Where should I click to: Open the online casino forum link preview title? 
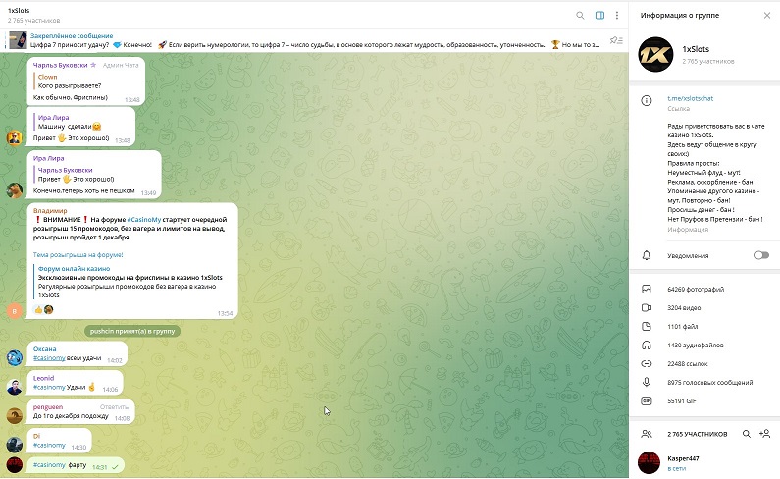click(75, 269)
